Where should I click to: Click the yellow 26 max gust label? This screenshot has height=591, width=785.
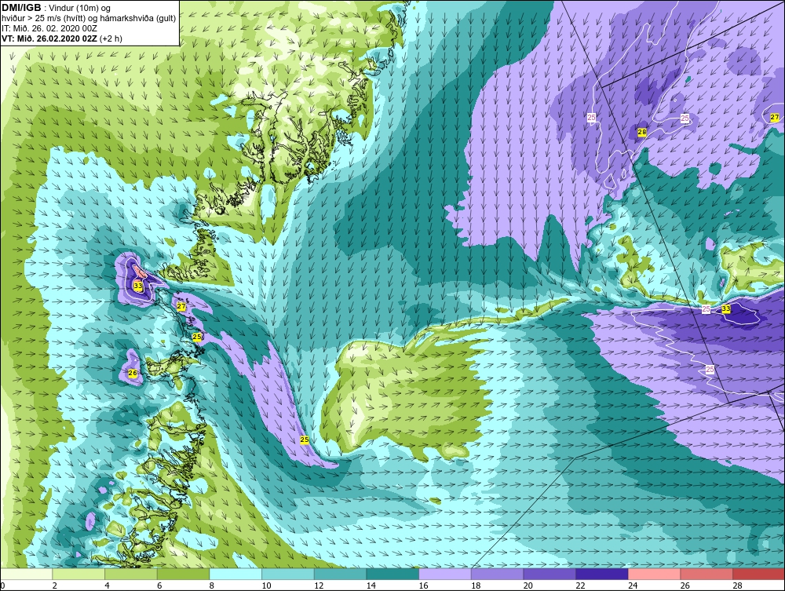pyautogui.click(x=133, y=373)
